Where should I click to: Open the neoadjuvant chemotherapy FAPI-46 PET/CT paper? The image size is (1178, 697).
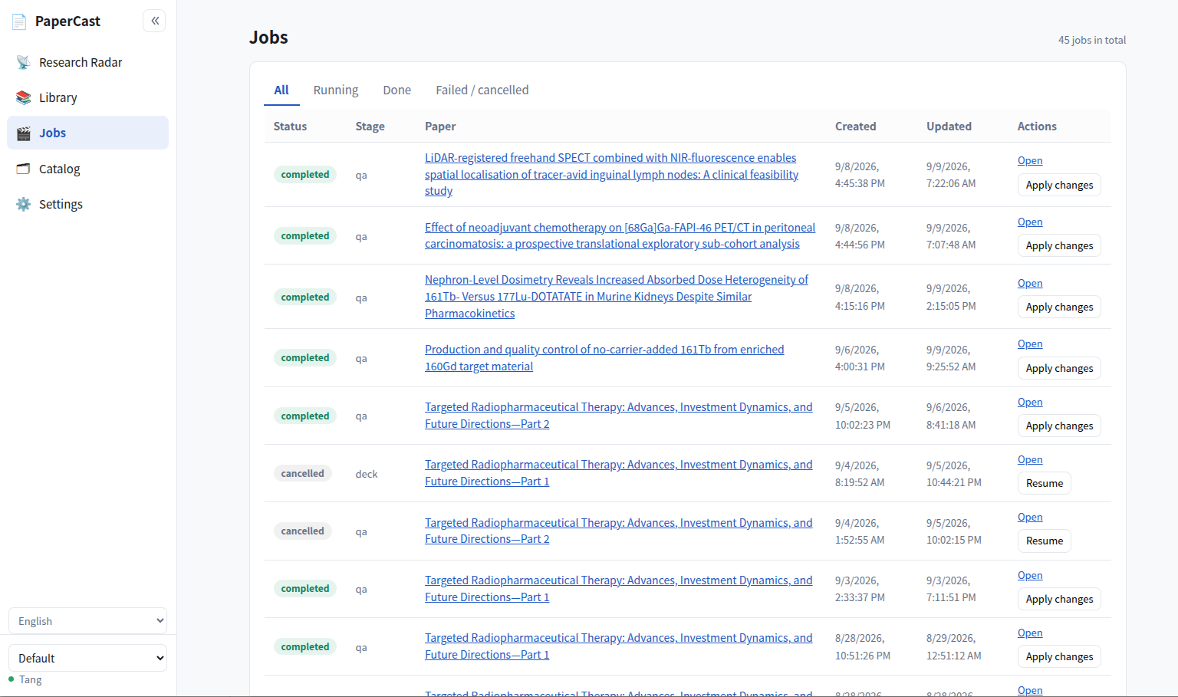tap(620, 235)
